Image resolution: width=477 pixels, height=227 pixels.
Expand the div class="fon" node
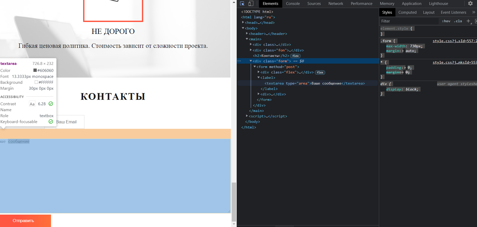[x=251, y=50]
